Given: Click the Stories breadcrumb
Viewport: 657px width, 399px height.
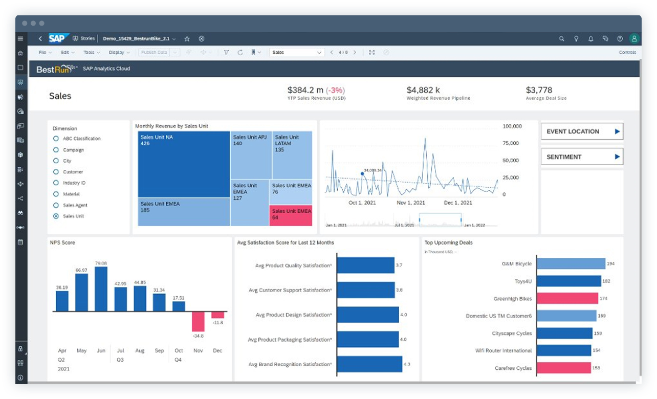Looking at the screenshot, I should (x=84, y=38).
